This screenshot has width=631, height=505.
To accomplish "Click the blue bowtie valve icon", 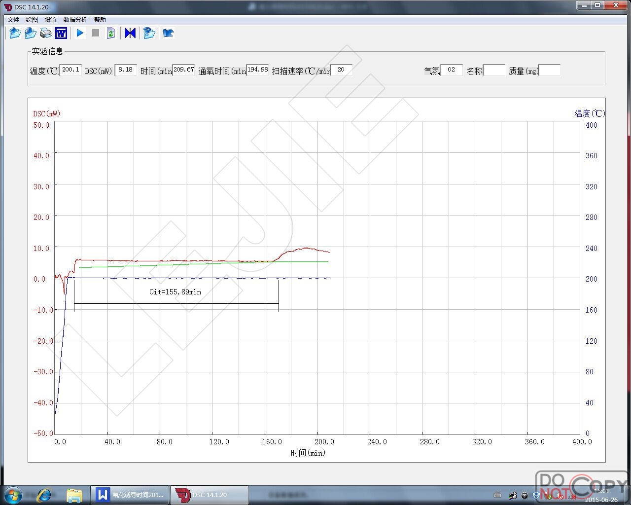I will [130, 33].
